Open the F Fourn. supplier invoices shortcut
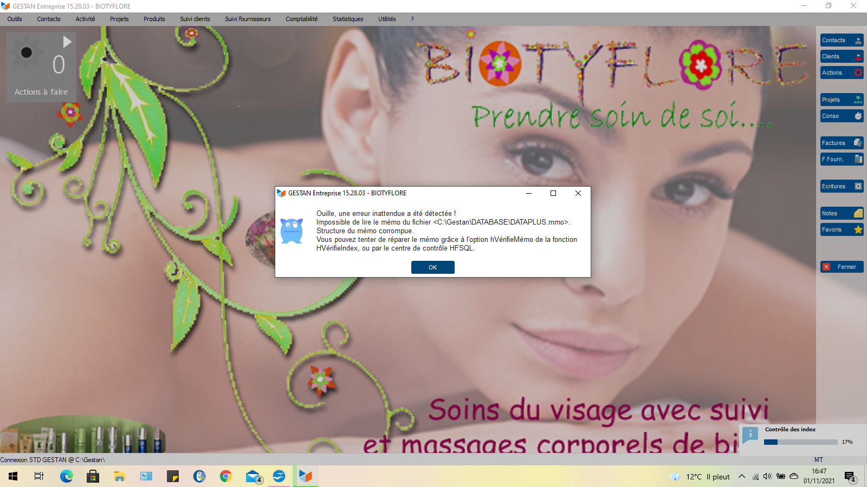Image resolution: width=867 pixels, height=487 pixels. click(842, 160)
